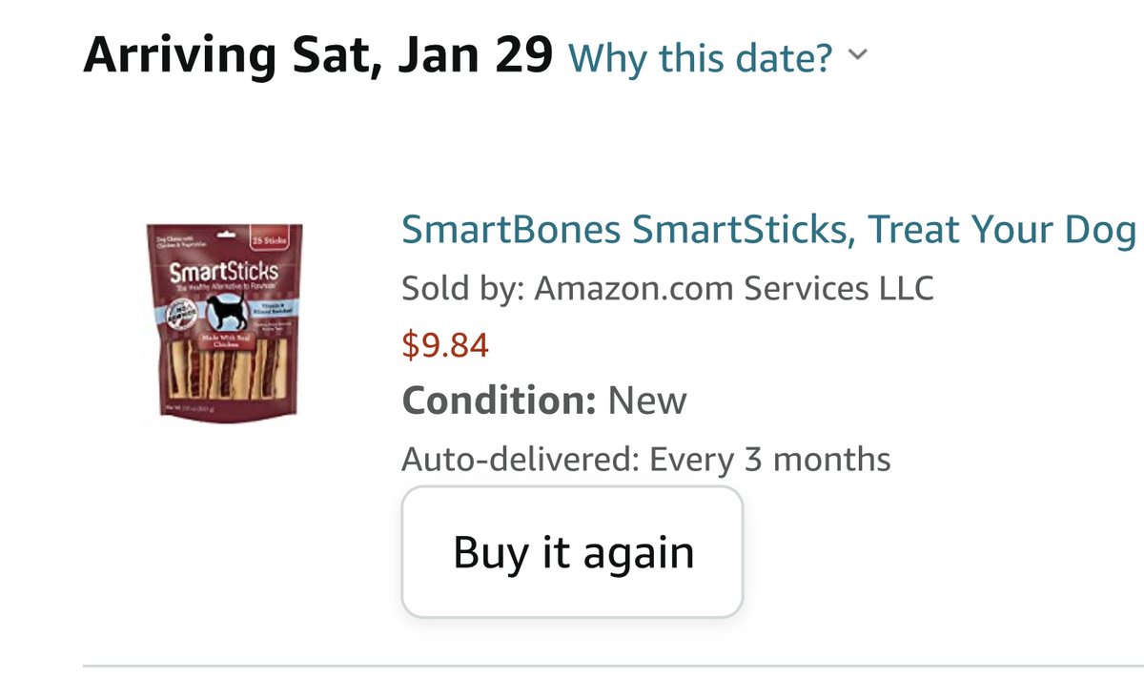
Task: Click the "Arriving Sat, Jan 29" heading
Action: [x=317, y=56]
